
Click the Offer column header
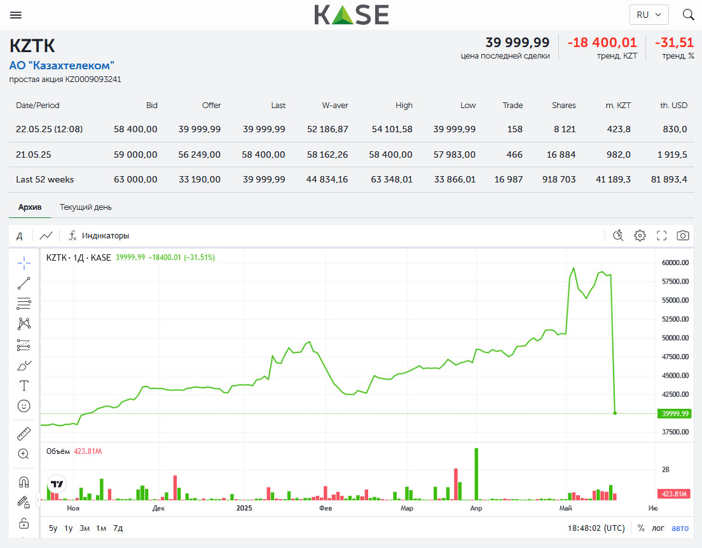coord(211,105)
